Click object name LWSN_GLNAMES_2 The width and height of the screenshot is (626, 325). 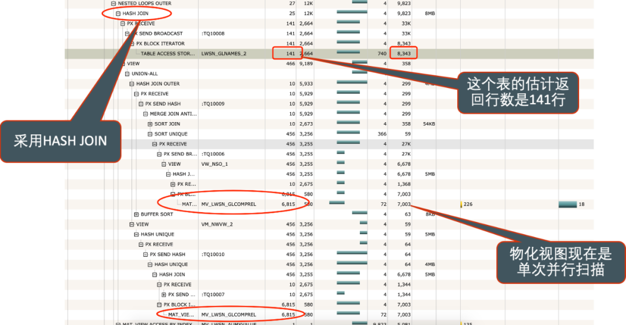click(x=224, y=53)
